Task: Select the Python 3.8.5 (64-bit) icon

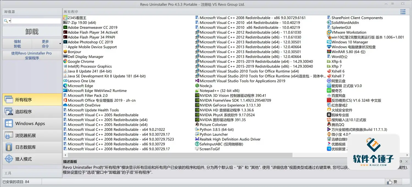Action: (197, 130)
